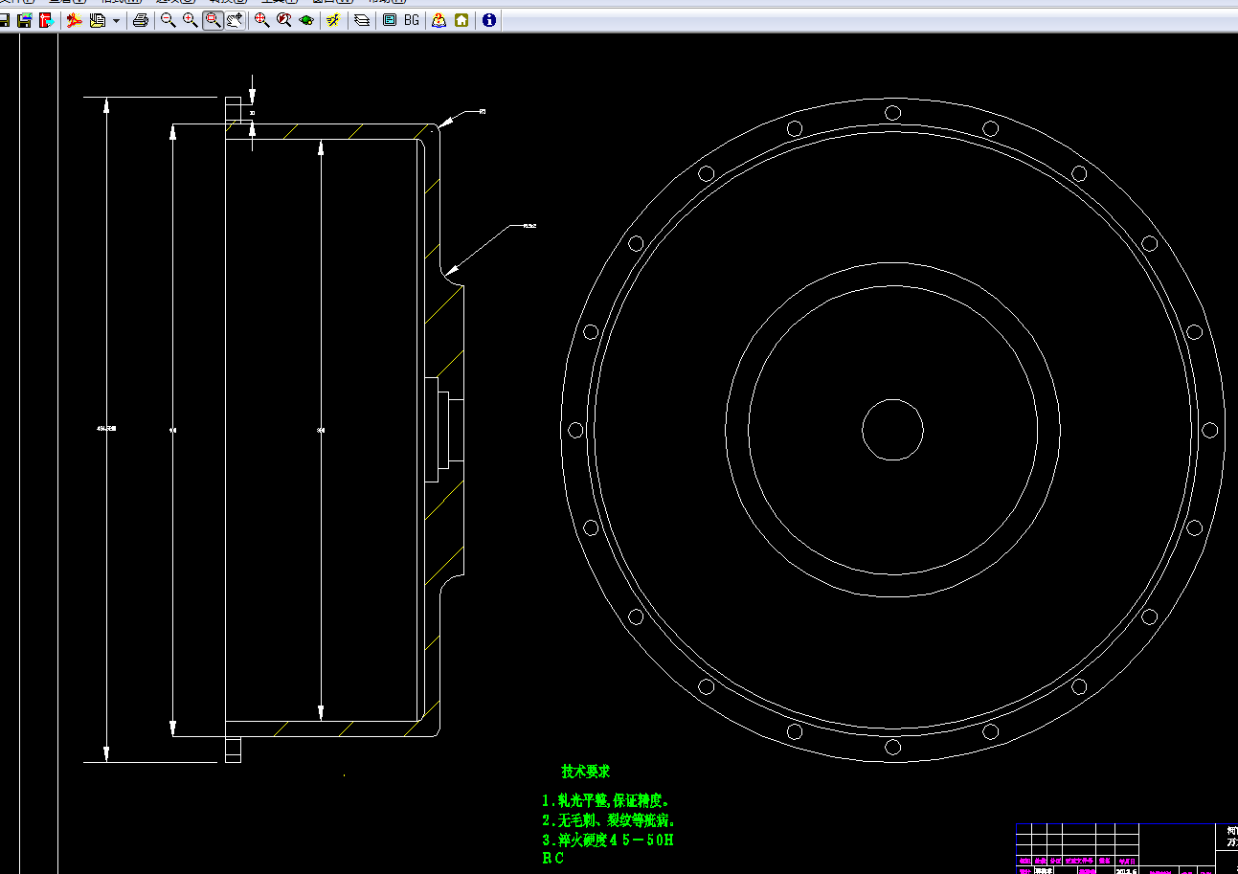
Task: Activate the pan hand tool
Action: pos(236,20)
